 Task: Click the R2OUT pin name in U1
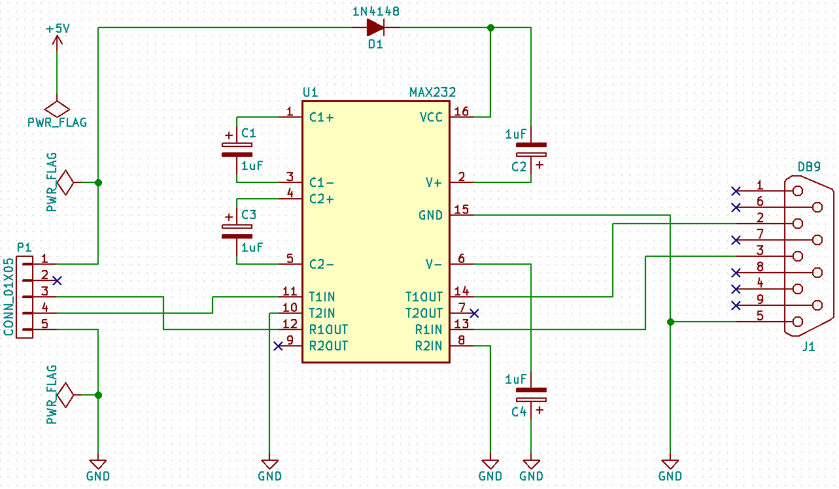[329, 346]
